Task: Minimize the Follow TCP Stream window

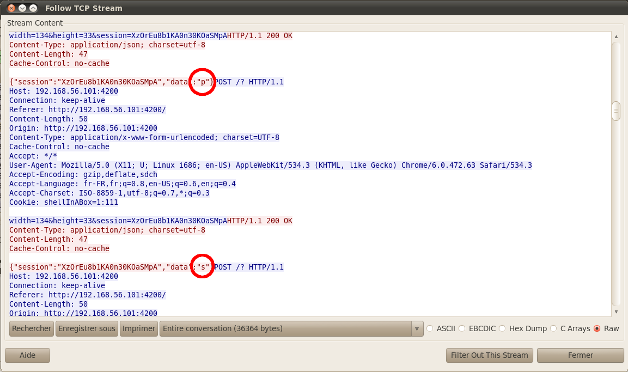Action: (22, 8)
